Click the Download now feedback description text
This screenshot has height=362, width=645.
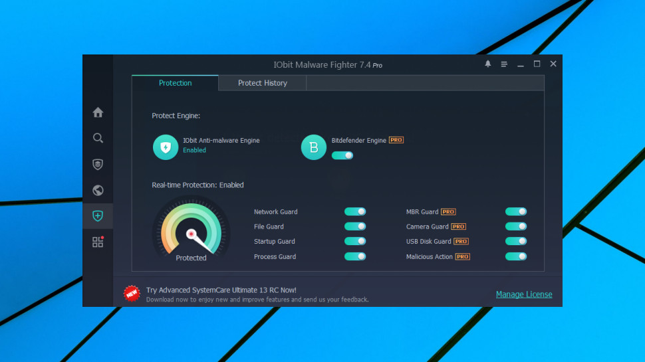pos(257,300)
